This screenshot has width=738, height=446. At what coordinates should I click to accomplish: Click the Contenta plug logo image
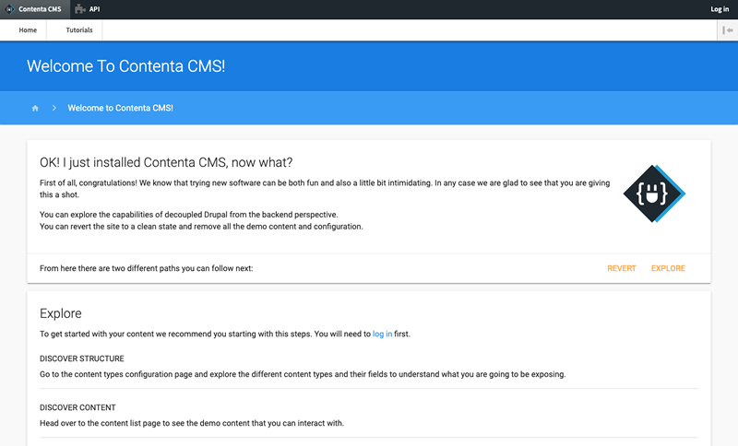(654, 194)
